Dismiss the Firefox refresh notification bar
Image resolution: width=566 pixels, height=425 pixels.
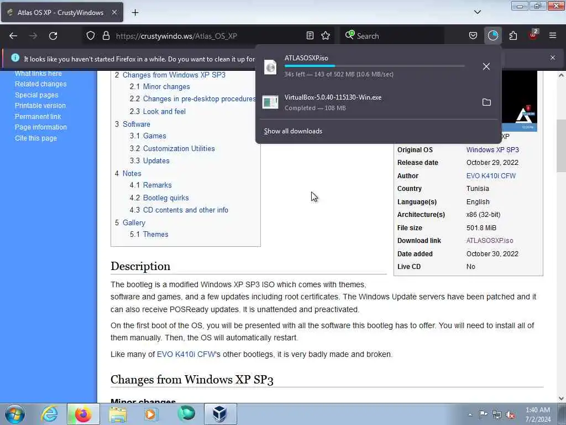[553, 58]
